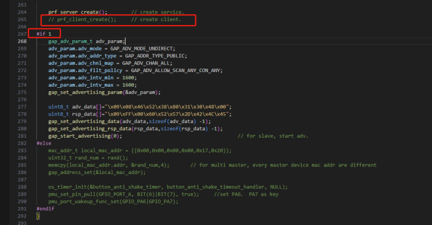Click the "#if 1" preprocessor directive
432x225 pixels.
pos(44,34)
